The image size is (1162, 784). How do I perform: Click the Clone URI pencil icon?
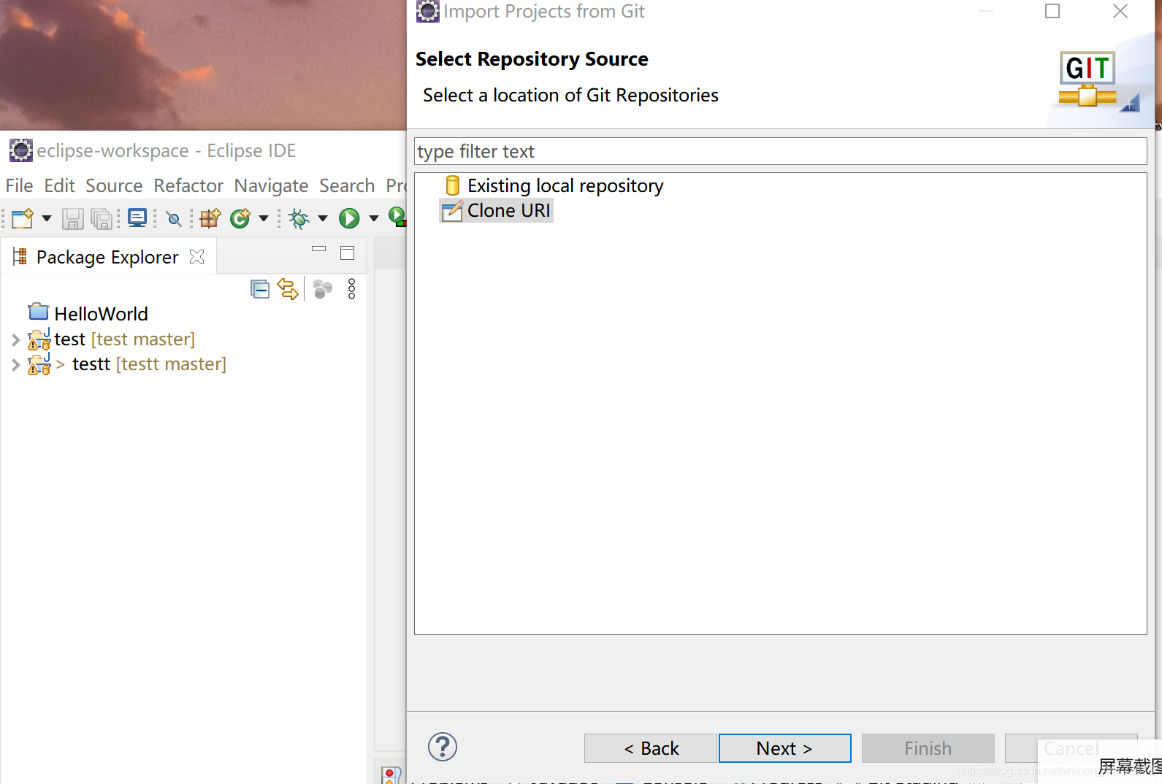[452, 210]
